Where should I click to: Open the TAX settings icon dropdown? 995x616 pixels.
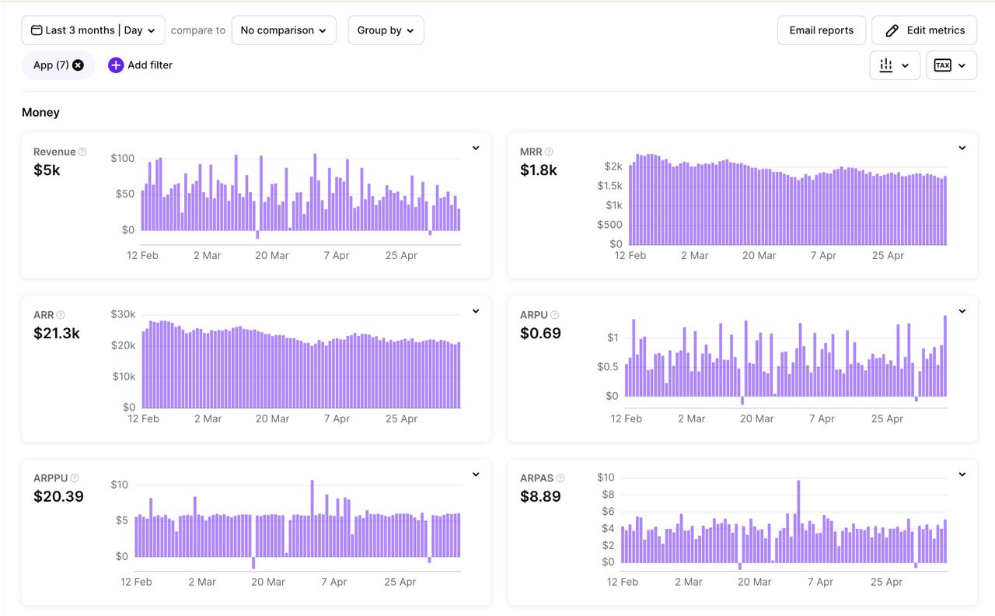951,65
